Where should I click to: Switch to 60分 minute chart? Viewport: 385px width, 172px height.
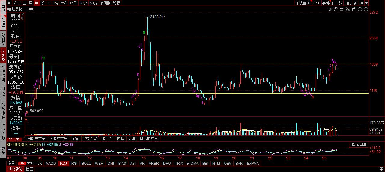tap(93, 3)
